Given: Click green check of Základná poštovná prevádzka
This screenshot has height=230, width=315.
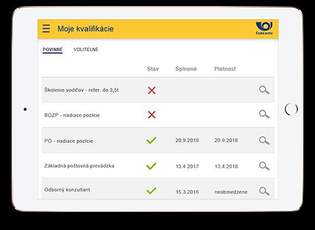Looking at the screenshot, I should click(x=151, y=166).
